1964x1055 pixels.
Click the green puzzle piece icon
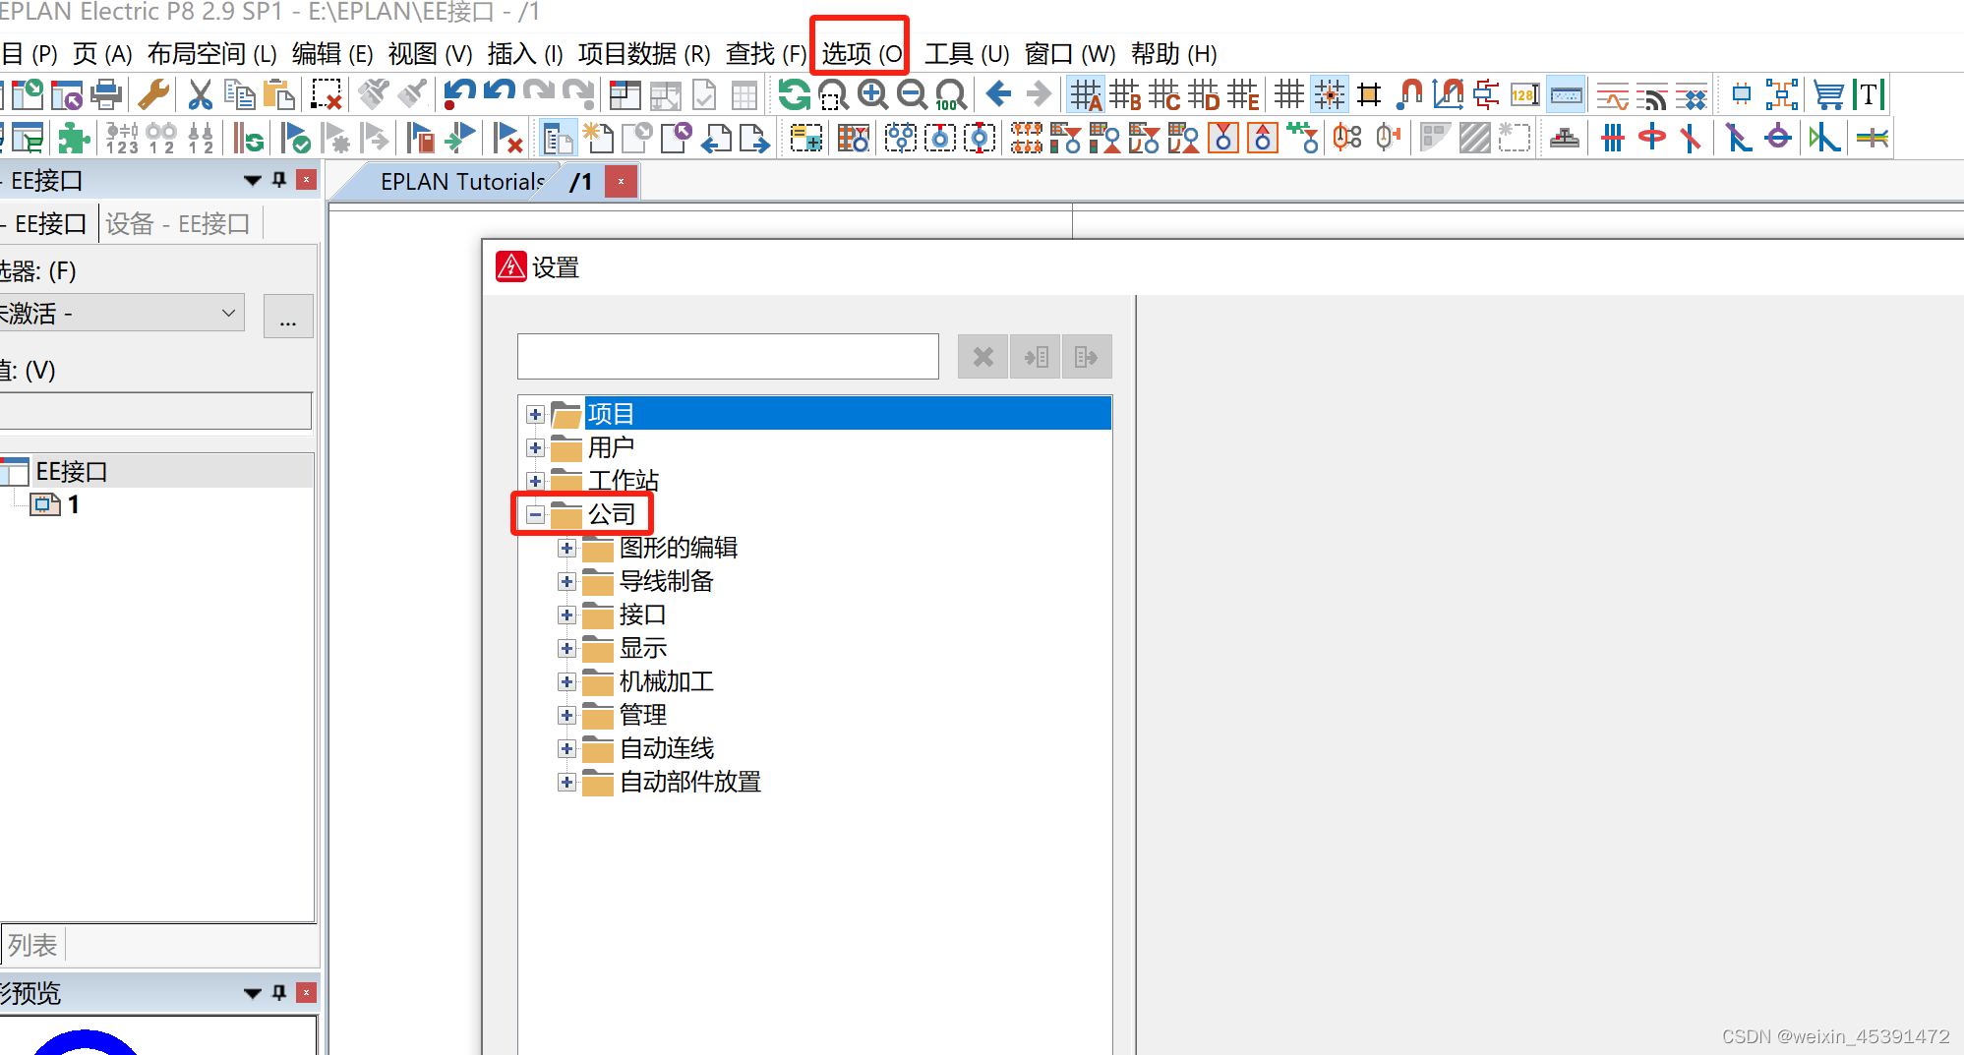(74, 138)
